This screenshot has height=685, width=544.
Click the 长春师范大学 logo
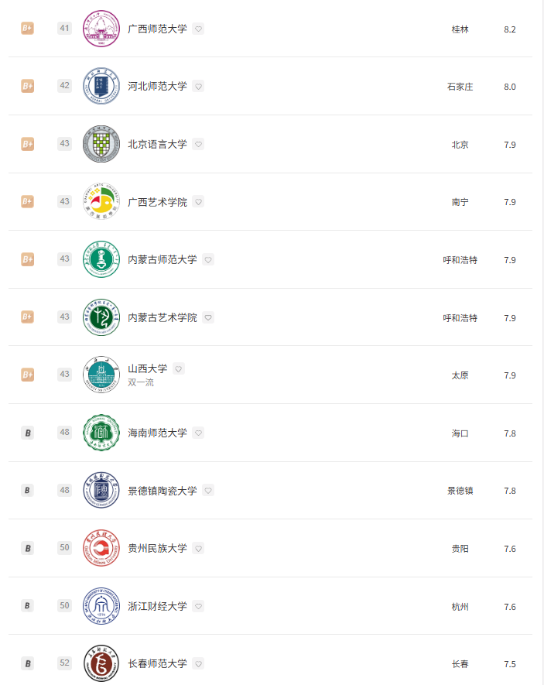tap(101, 663)
